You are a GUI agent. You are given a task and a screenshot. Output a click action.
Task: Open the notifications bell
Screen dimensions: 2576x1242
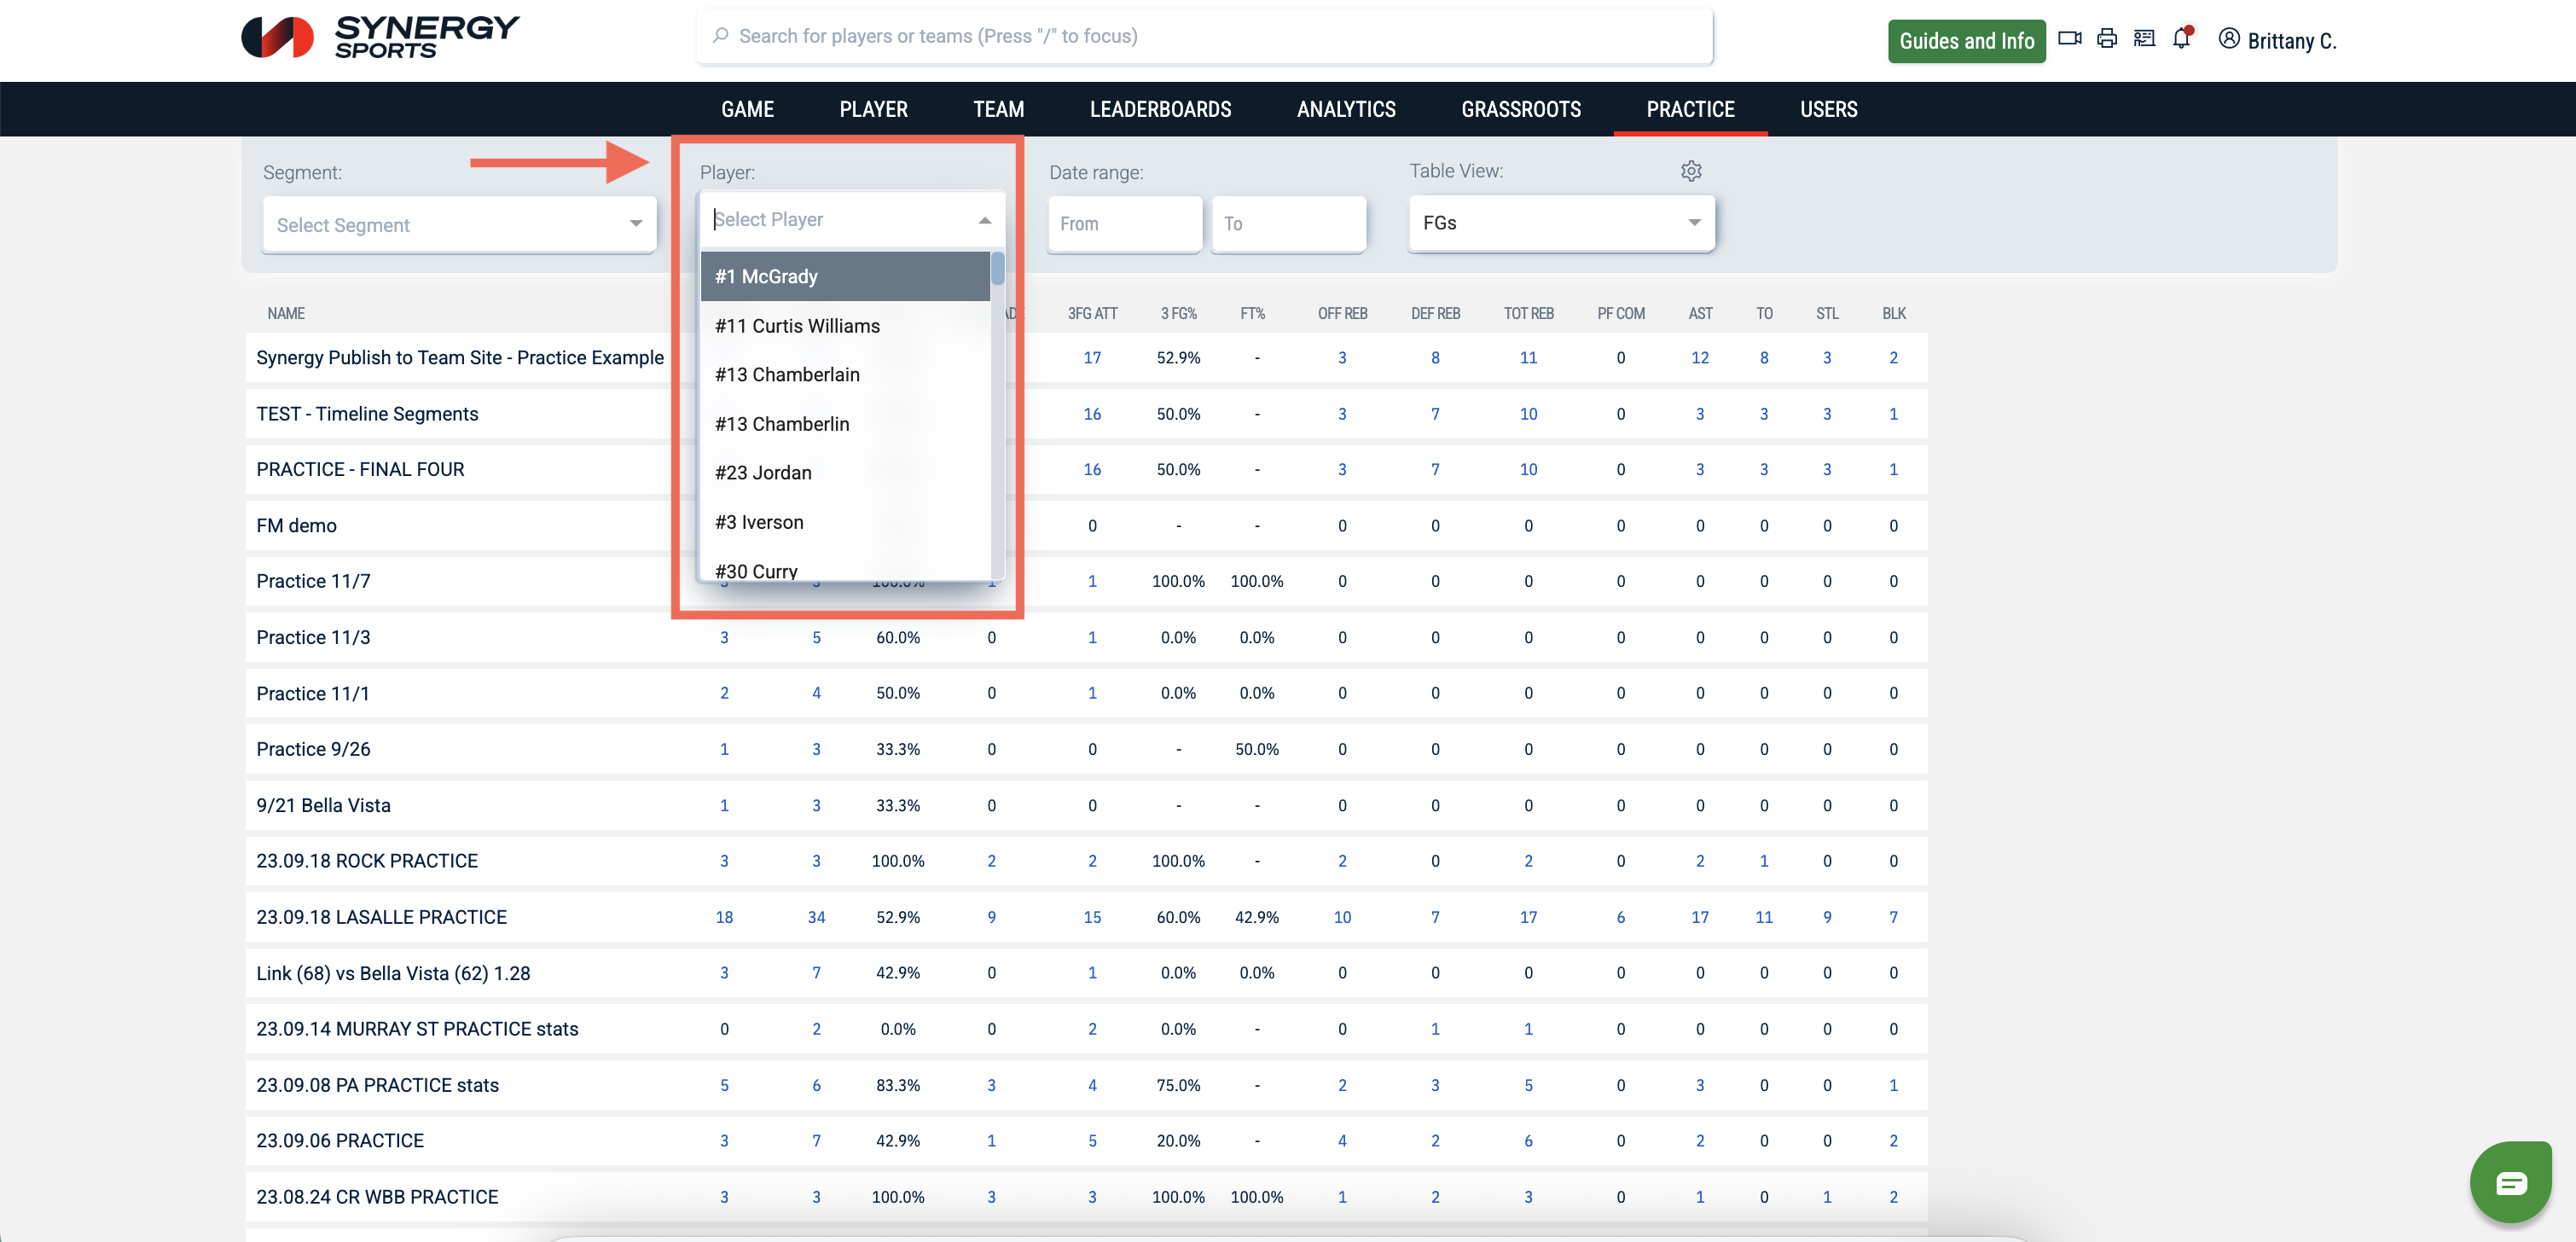[x=2181, y=39]
